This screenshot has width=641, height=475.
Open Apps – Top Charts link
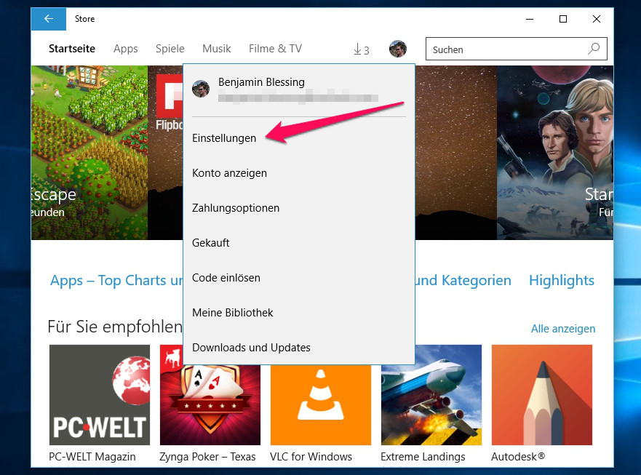coord(116,281)
